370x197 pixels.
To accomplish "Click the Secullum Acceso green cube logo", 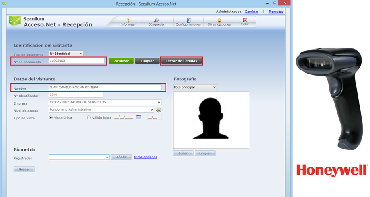I will [x=14, y=21].
